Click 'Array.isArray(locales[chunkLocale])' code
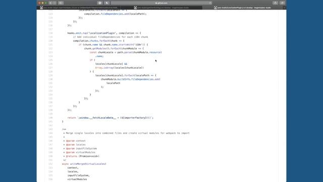This screenshot has height=182, width=323. (120, 68)
